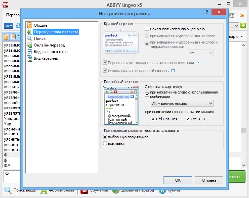Viewport: 249px width, 198px height.
Task: Click the info icon beside специальный словарь
Action: pyautogui.click(x=173, y=71)
